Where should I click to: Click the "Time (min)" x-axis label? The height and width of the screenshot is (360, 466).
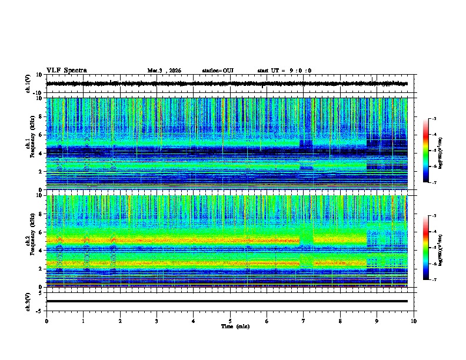[235, 326]
